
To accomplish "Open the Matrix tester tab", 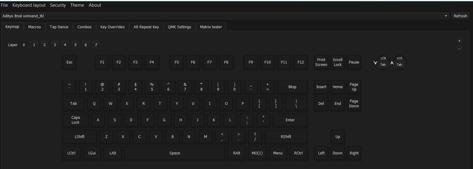I will (x=211, y=27).
